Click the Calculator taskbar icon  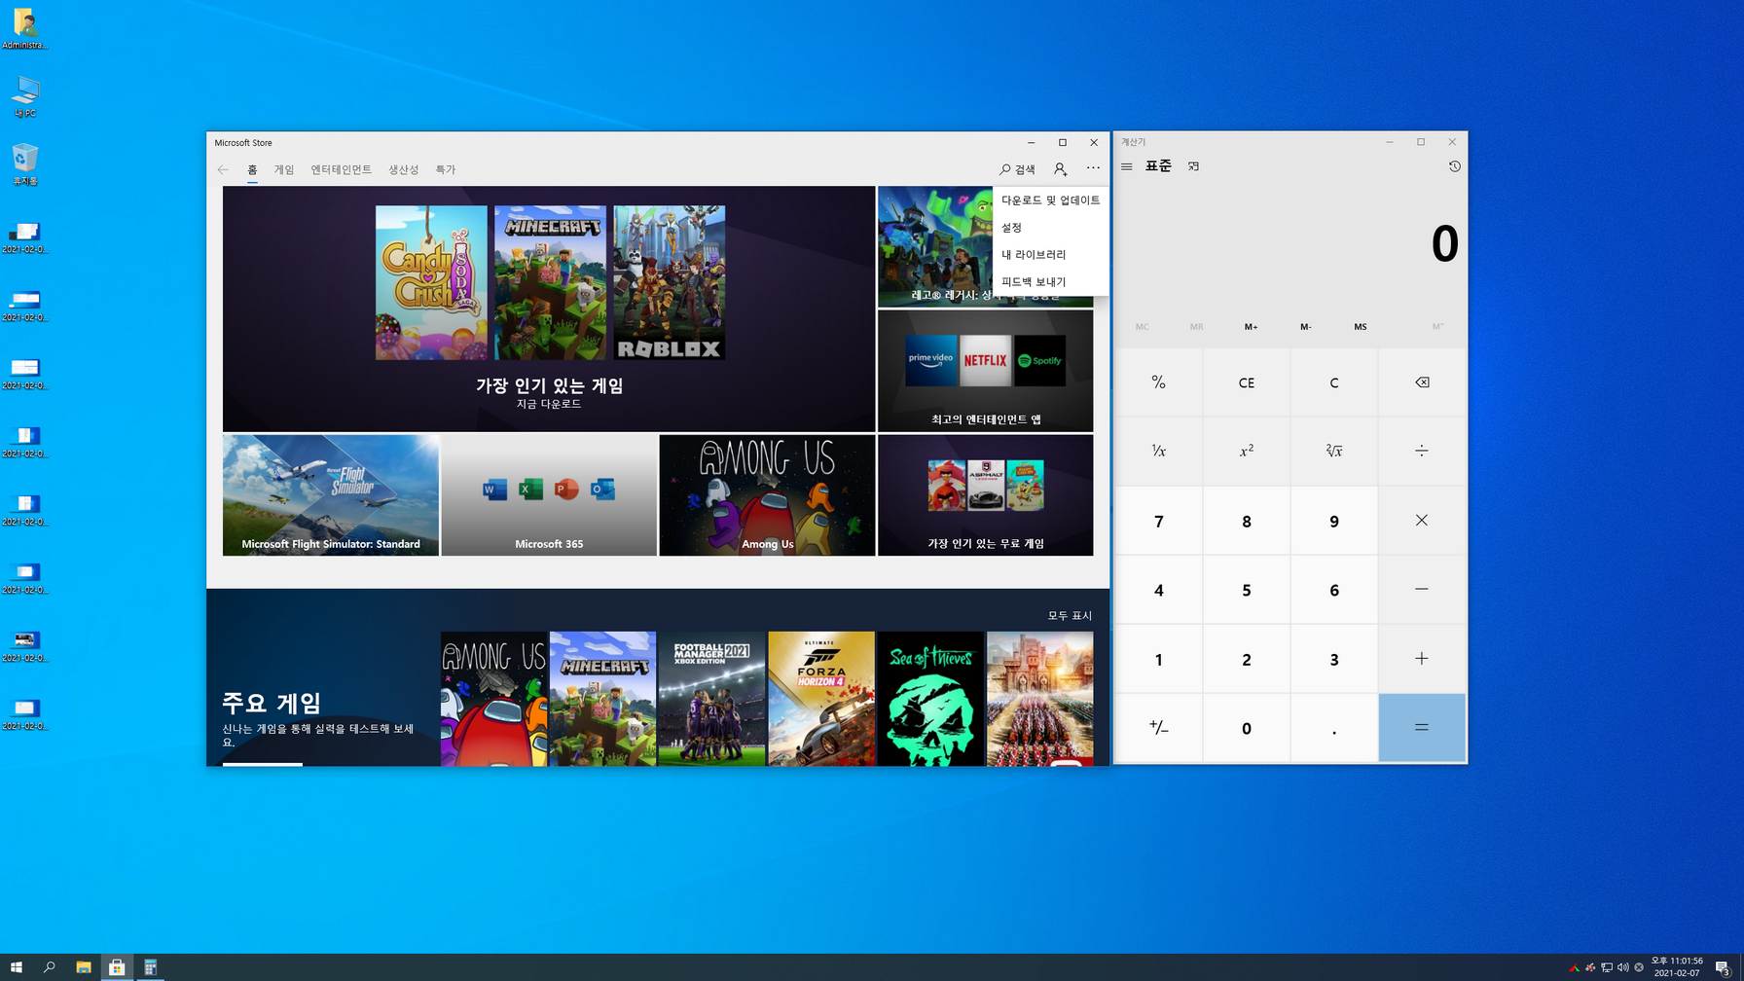pyautogui.click(x=150, y=967)
